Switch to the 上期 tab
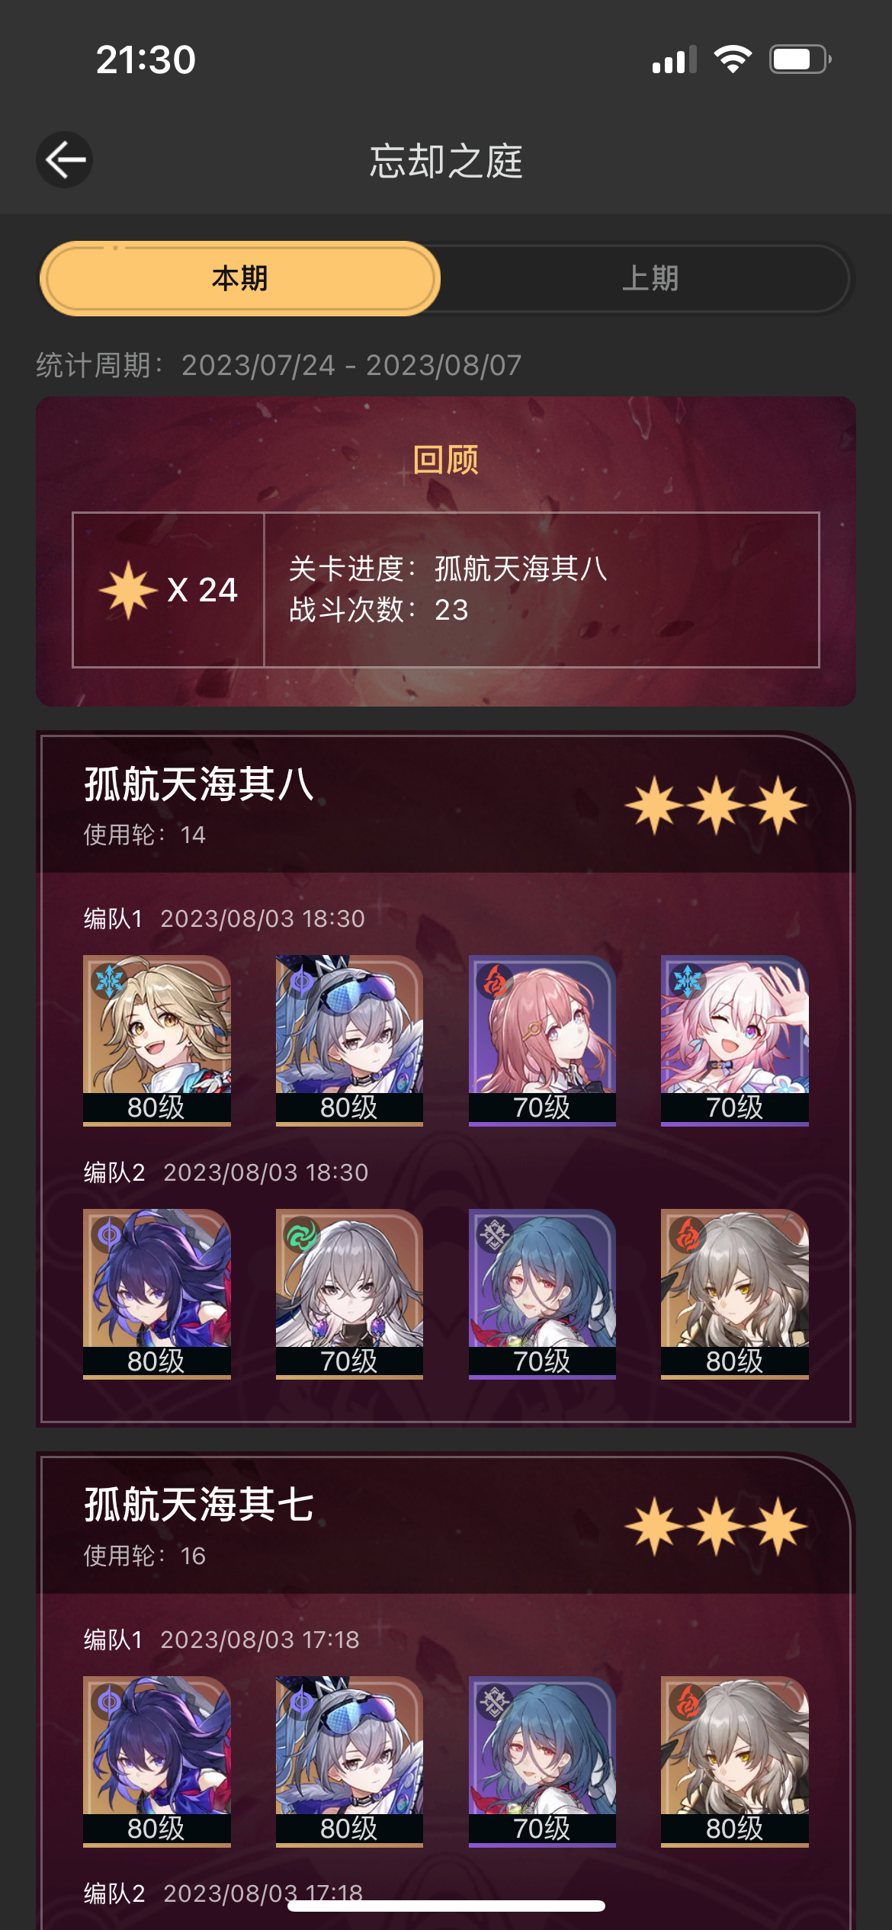 [x=650, y=278]
